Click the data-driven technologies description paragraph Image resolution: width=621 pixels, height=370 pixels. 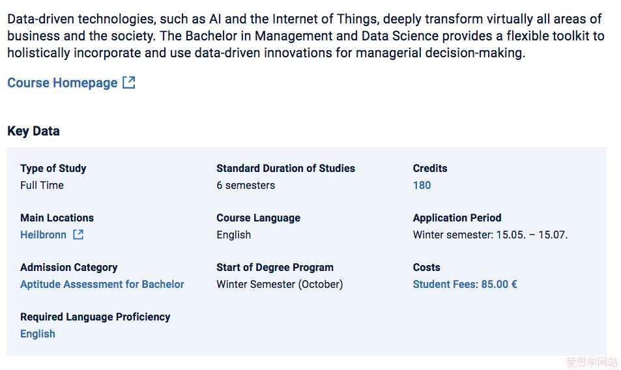pos(305,36)
